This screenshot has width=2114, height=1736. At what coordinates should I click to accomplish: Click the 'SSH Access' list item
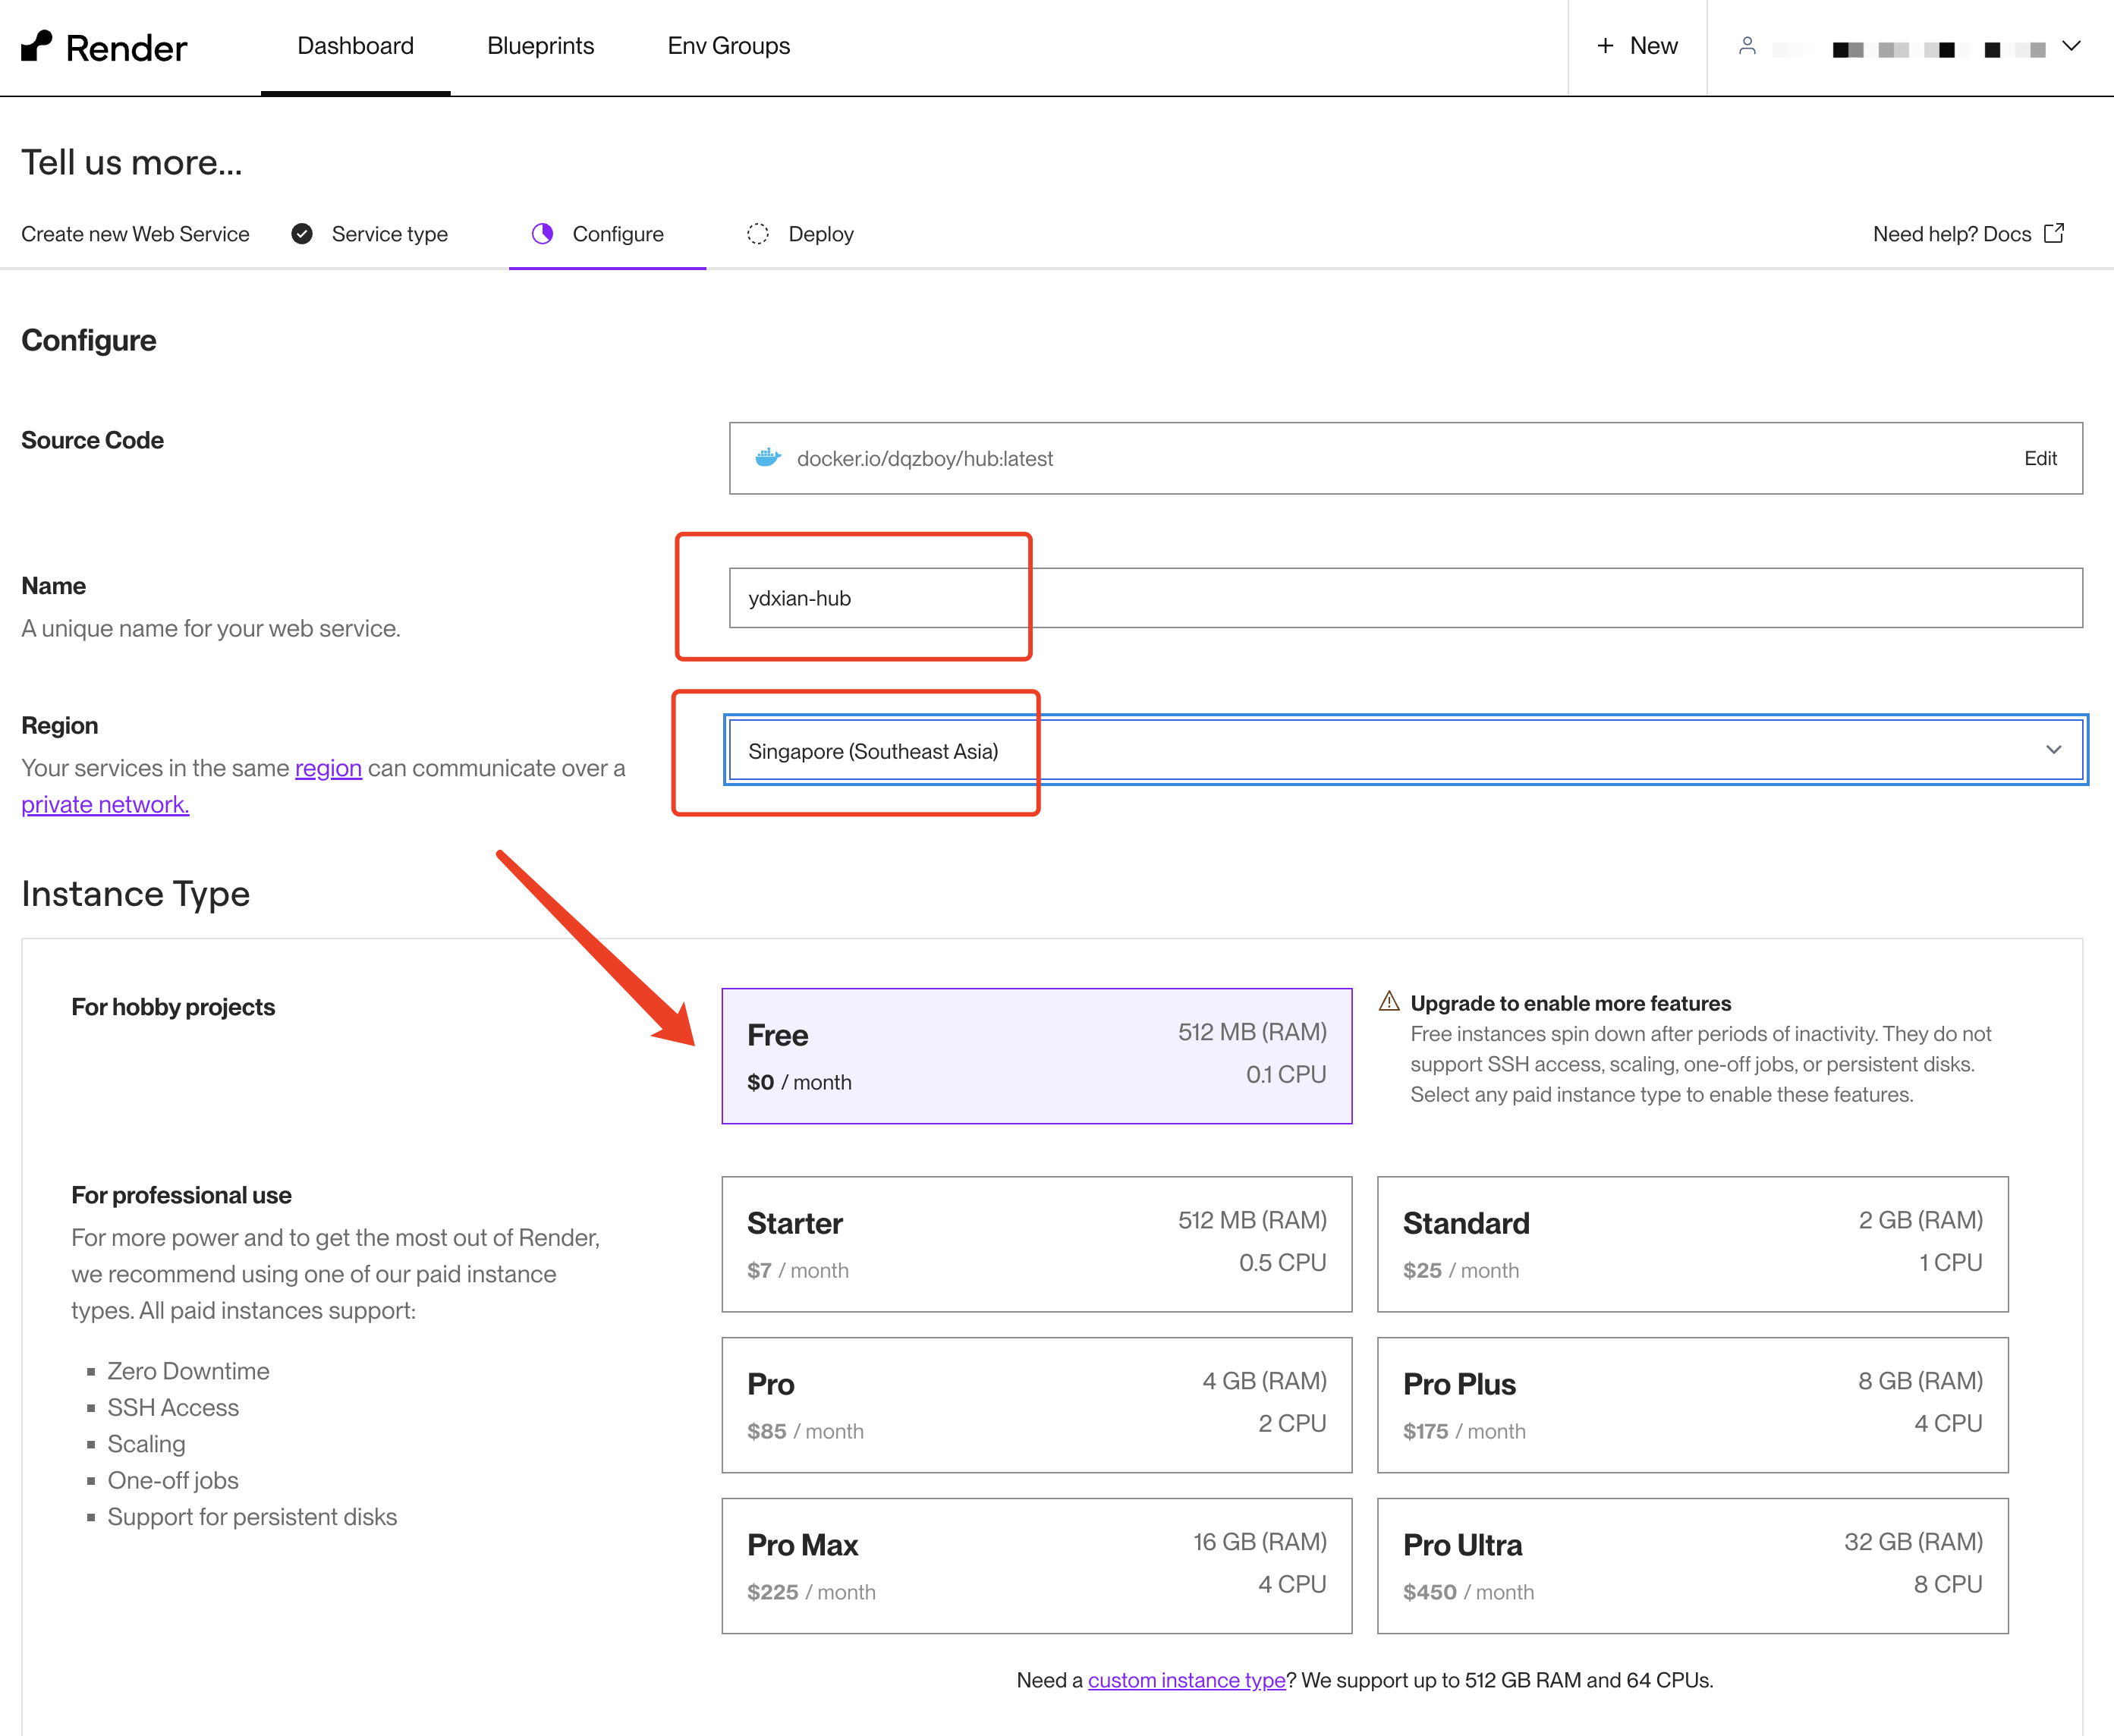point(173,1407)
